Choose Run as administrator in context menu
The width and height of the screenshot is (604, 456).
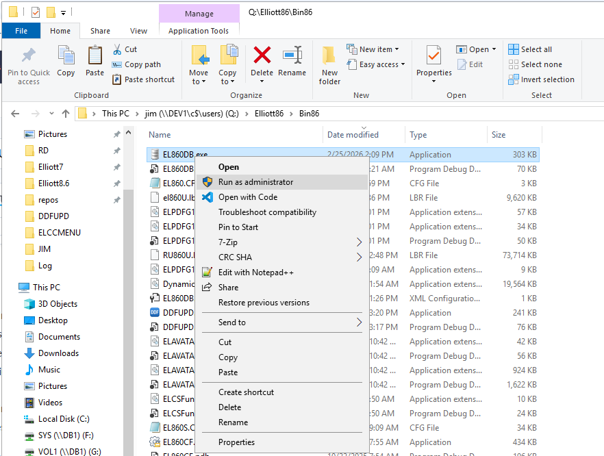255,182
